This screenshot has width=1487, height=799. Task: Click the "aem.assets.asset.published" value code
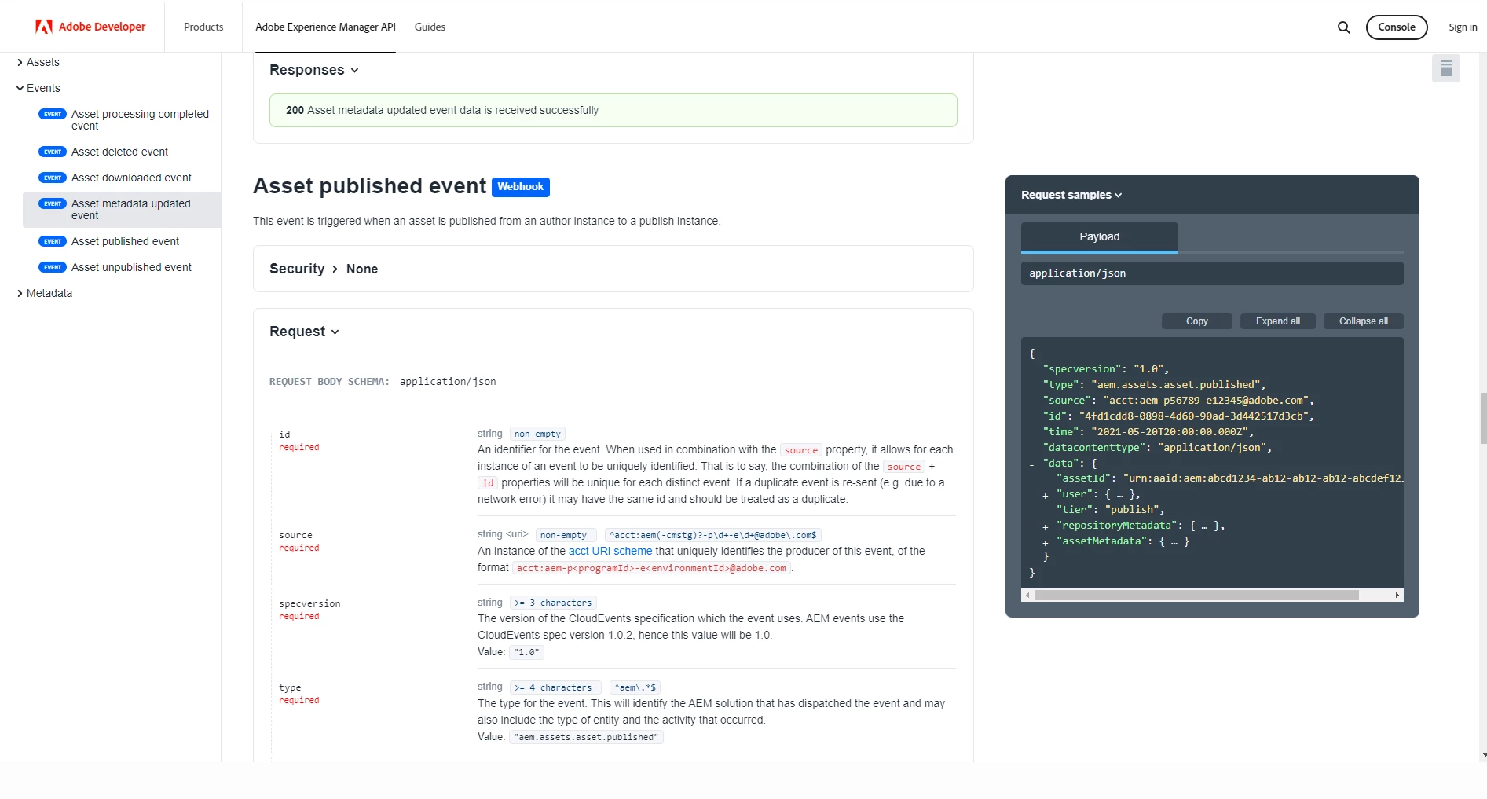pos(586,737)
